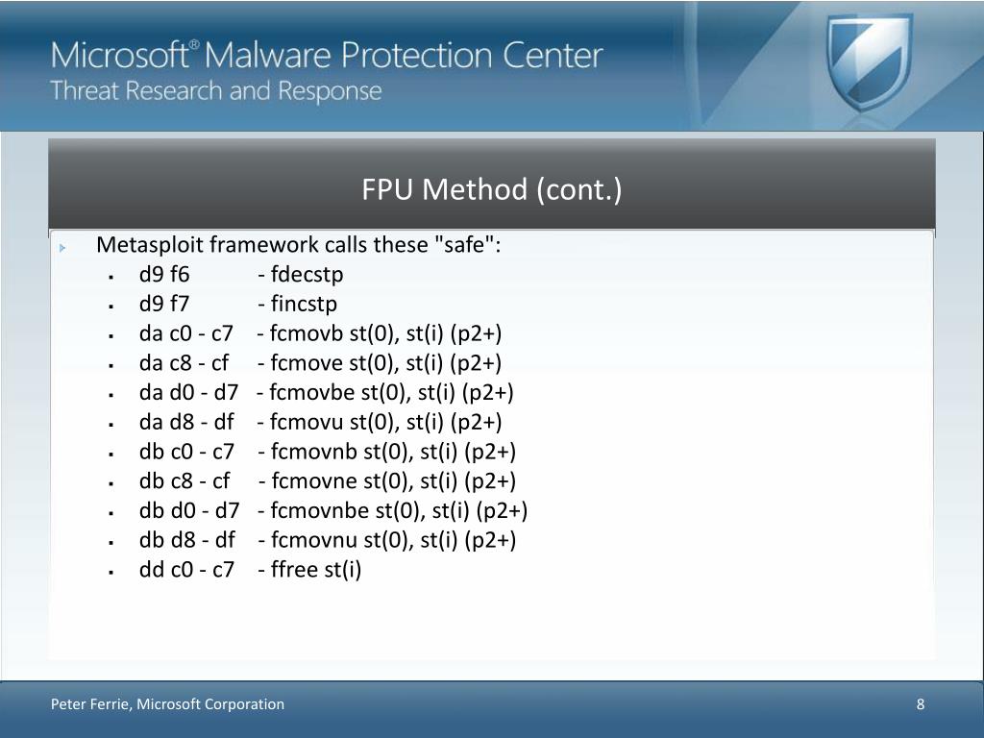The image size is (984, 738).
Task: Select the FPU Method (cont.) slide title
Action: coord(491,189)
